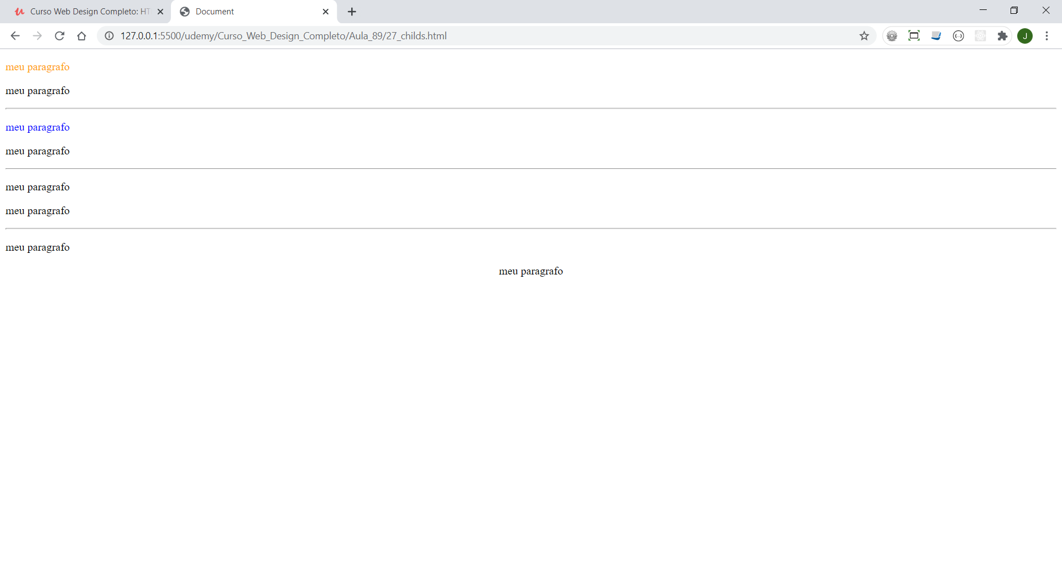Click the Udemy favicon on the first tab
The width and height of the screenshot is (1062, 570).
click(20, 12)
